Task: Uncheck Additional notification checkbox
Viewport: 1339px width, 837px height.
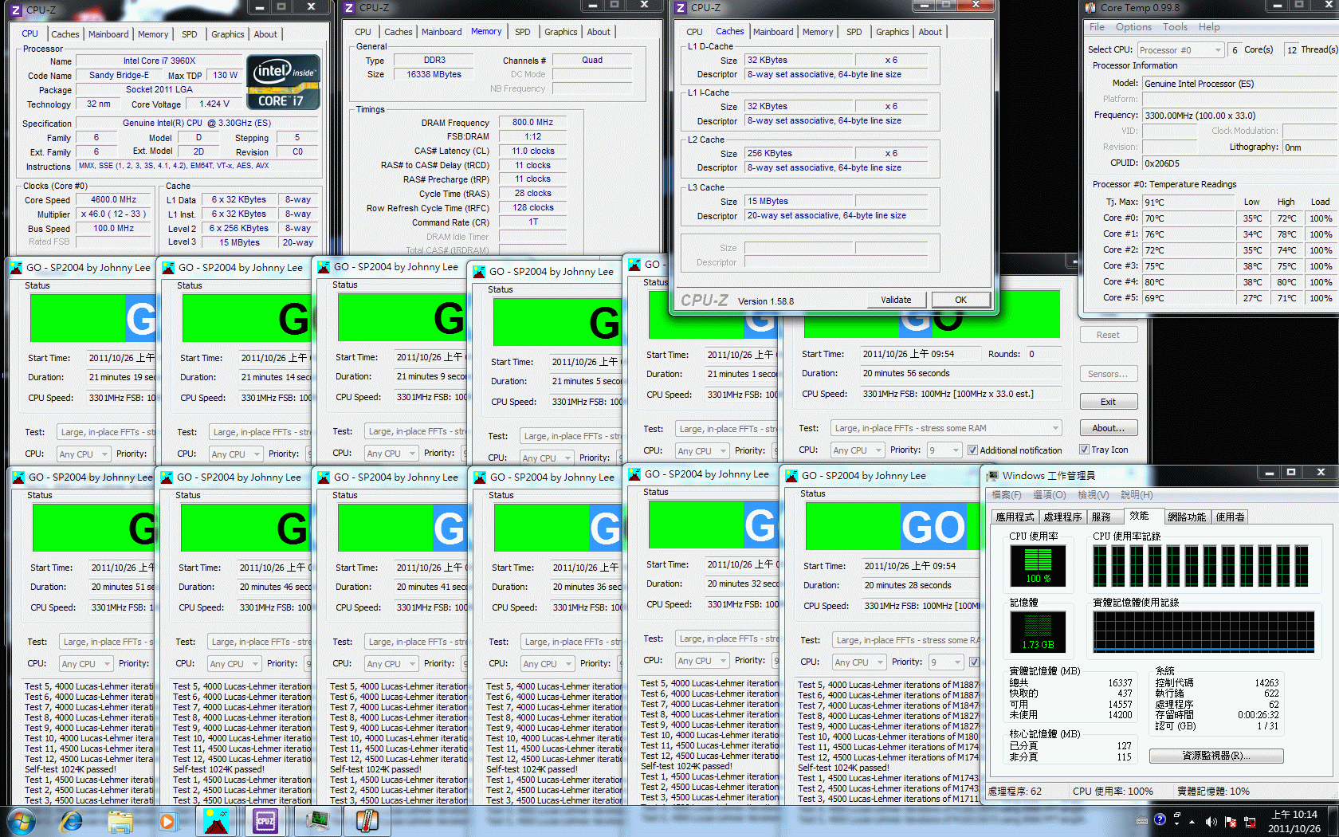Action: 972,450
